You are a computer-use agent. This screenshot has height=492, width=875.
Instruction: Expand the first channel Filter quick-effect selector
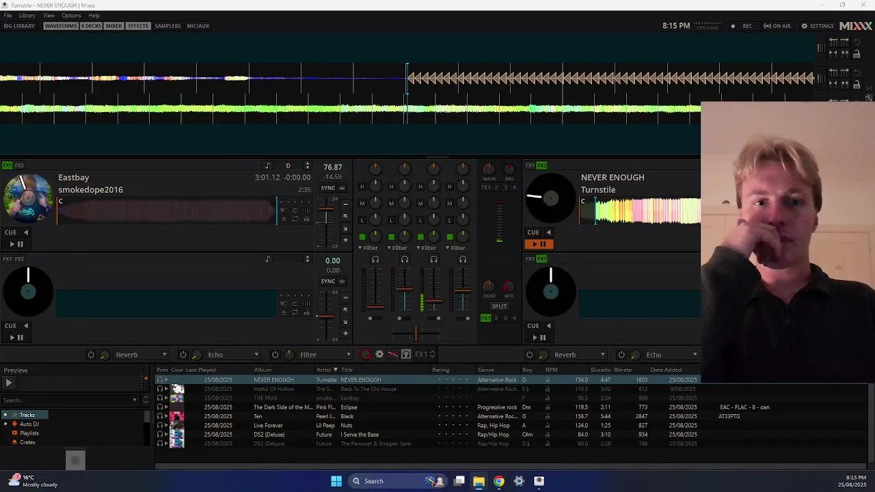(x=368, y=248)
